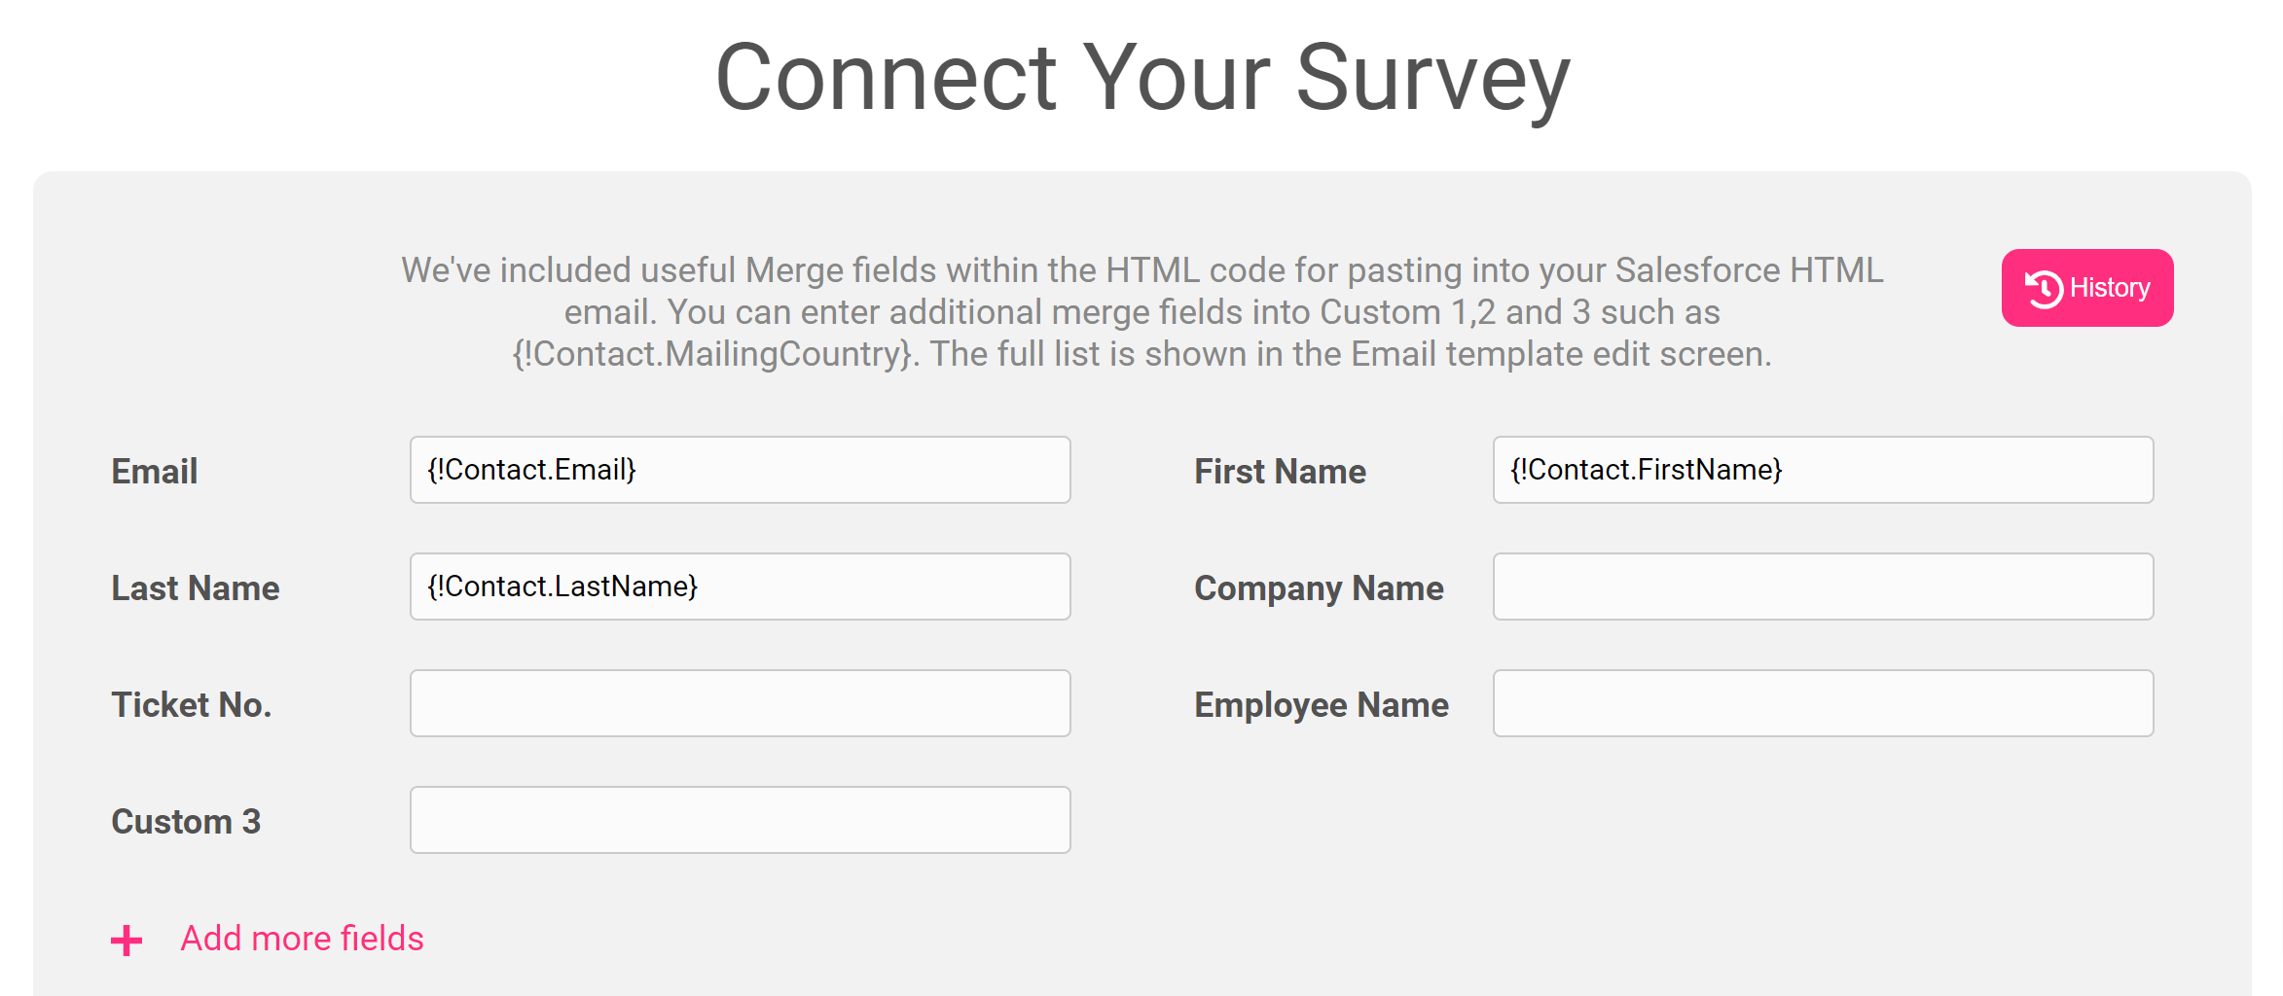
Task: Click the Email field label
Action: 155,472
